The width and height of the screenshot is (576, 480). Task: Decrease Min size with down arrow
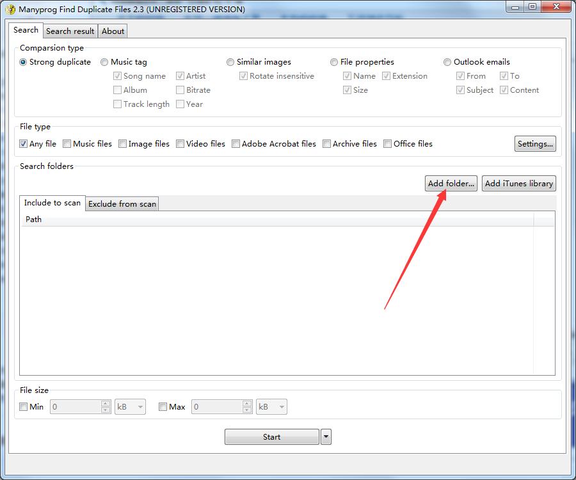[x=106, y=410]
